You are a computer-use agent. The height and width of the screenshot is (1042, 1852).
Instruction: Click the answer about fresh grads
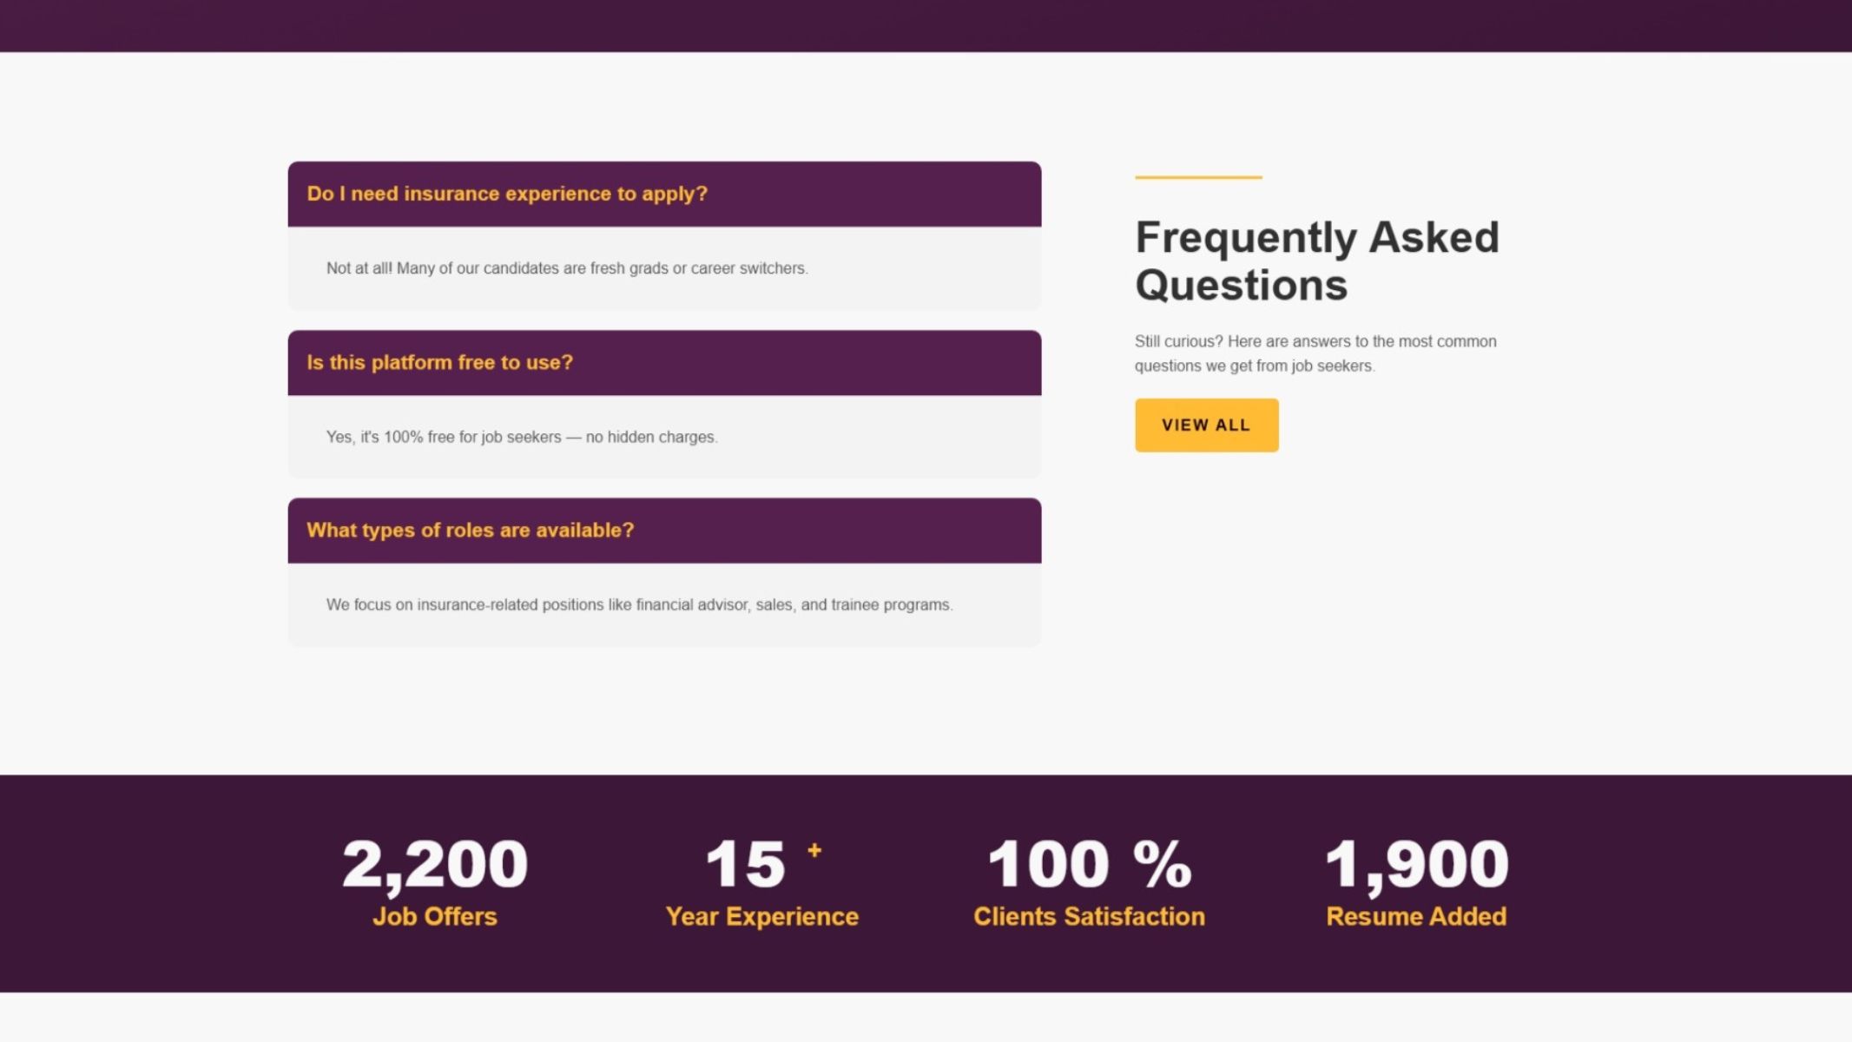coord(567,268)
